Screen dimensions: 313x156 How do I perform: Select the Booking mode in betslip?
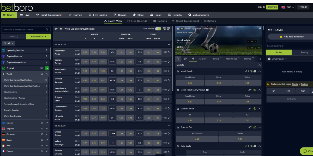[x=304, y=53]
